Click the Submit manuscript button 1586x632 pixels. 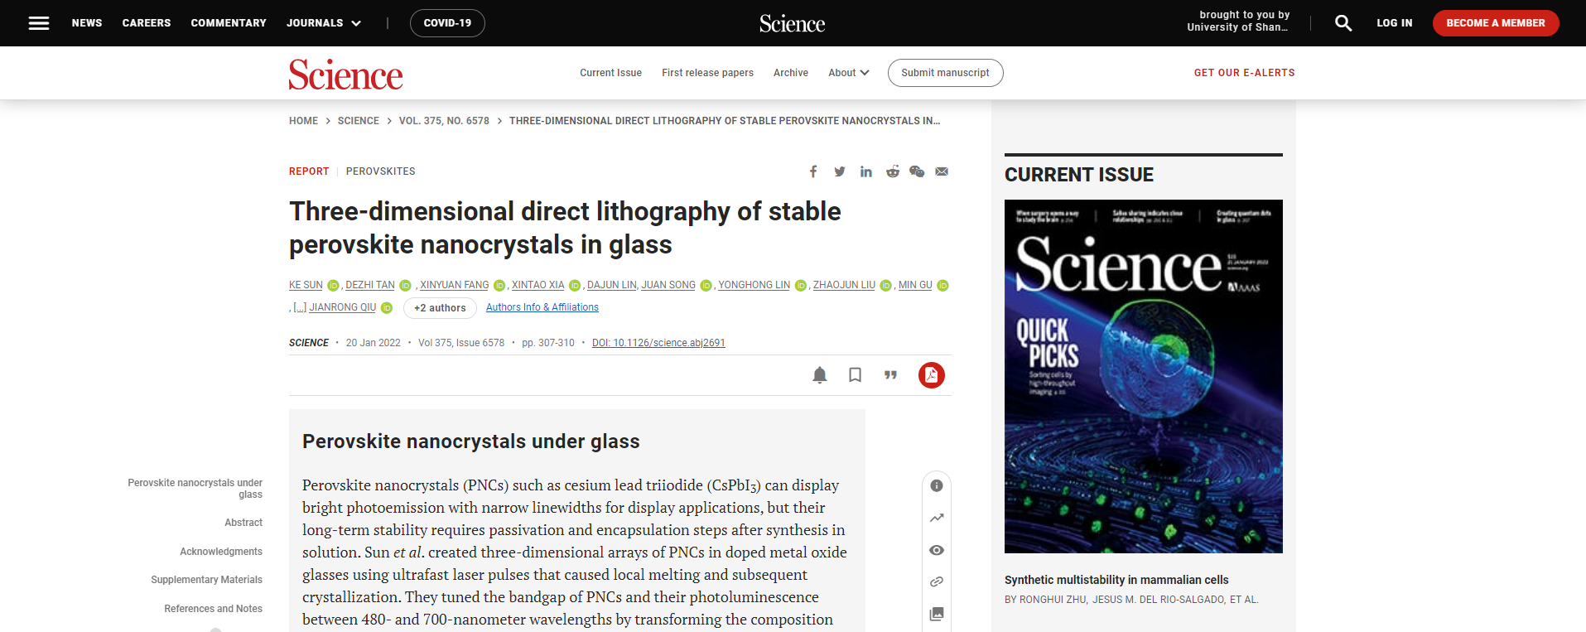tap(945, 73)
